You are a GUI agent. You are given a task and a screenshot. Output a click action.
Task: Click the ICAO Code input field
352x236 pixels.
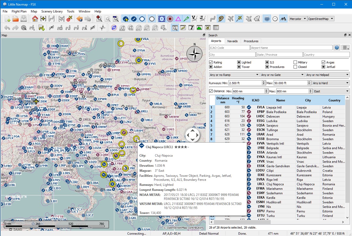[230, 48]
